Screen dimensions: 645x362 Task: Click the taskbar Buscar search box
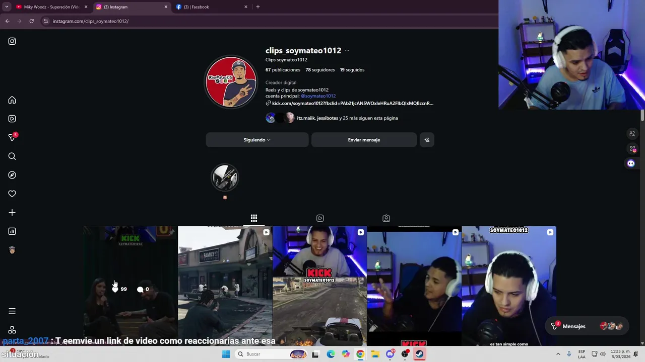click(272, 354)
